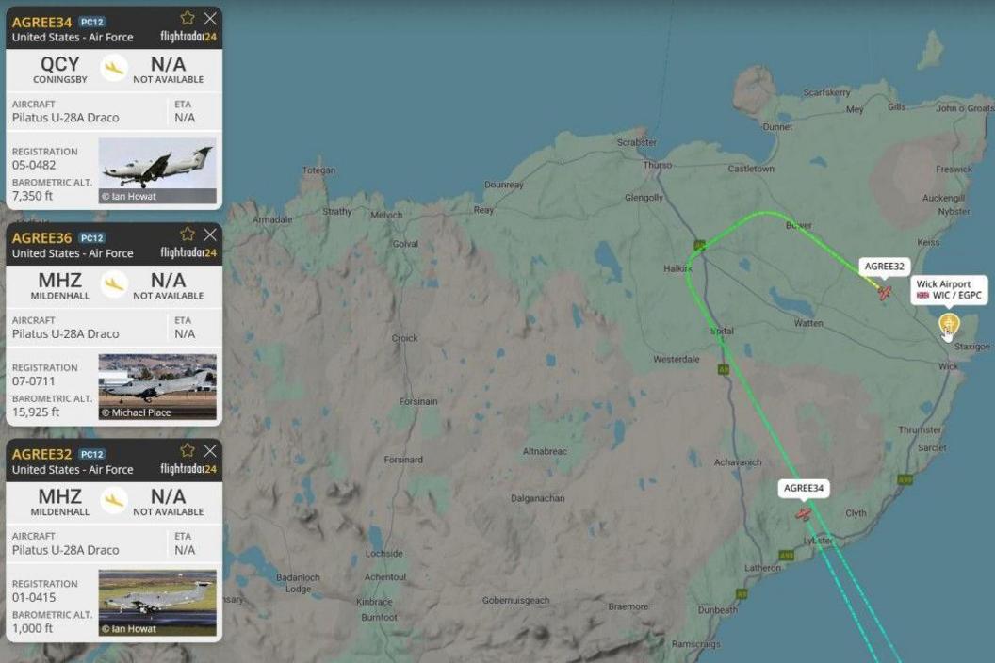995x663 pixels.
Task: Close the AGREE36 flight info card
Action: pyautogui.click(x=210, y=234)
